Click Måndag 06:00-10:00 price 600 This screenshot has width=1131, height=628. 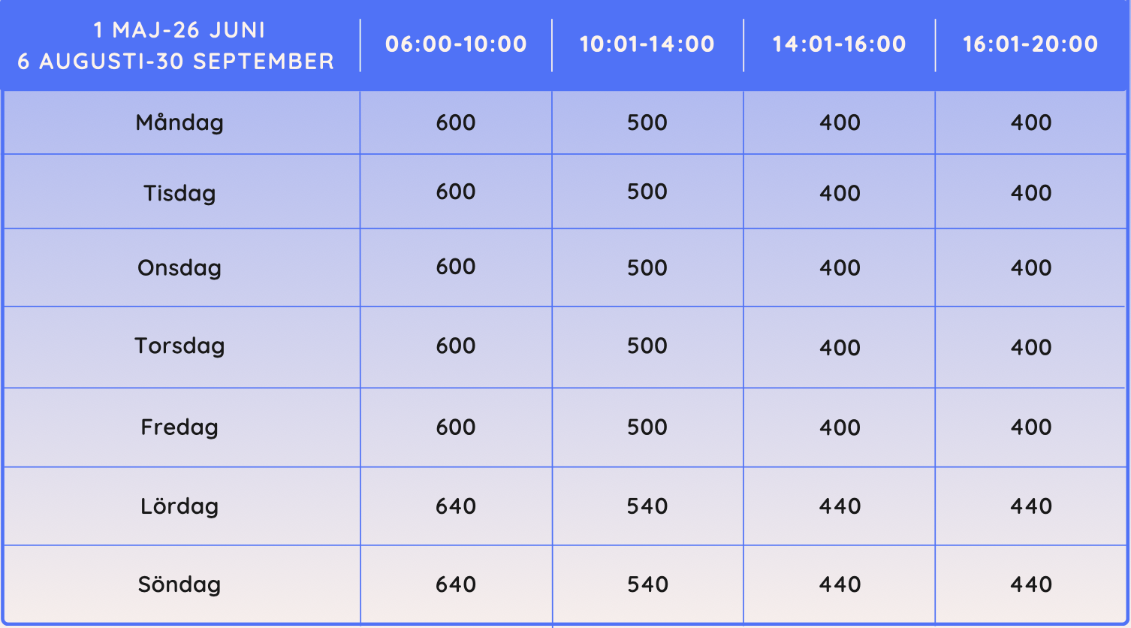[456, 122]
